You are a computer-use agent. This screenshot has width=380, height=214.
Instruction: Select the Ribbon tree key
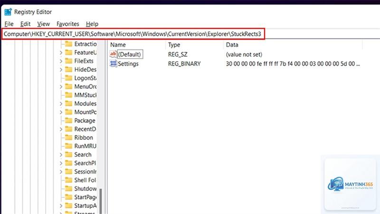(x=84, y=137)
